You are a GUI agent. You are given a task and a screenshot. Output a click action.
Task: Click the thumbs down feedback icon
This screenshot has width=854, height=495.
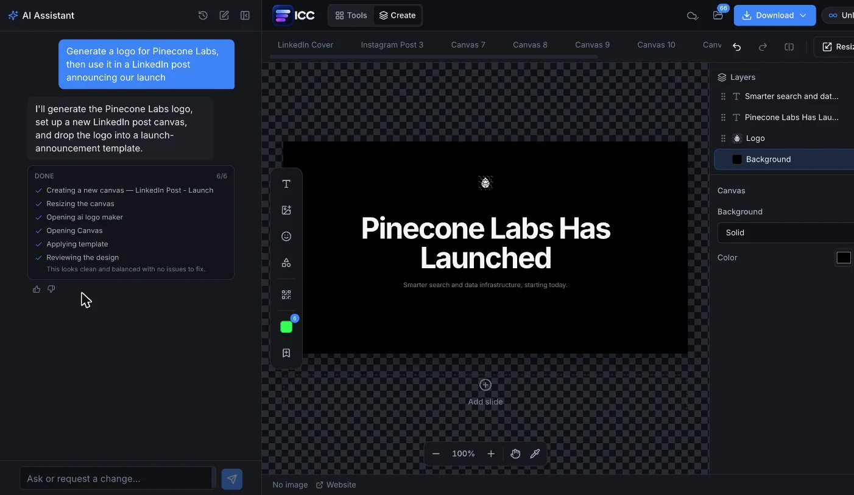(x=51, y=289)
